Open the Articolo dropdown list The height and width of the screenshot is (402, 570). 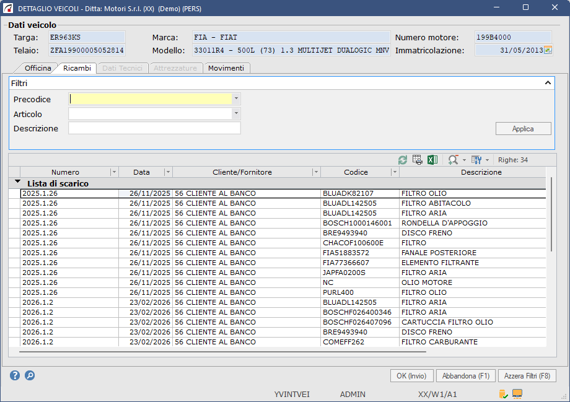[x=236, y=114]
